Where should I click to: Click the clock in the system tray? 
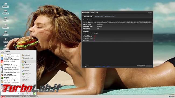[173, 97]
